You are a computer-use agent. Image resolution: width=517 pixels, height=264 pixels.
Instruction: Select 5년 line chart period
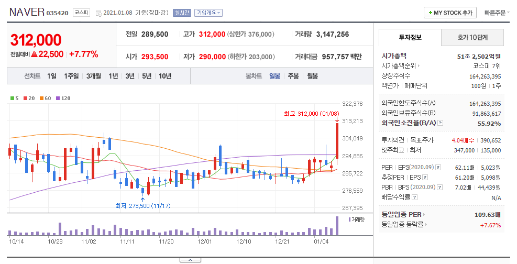(x=147, y=76)
